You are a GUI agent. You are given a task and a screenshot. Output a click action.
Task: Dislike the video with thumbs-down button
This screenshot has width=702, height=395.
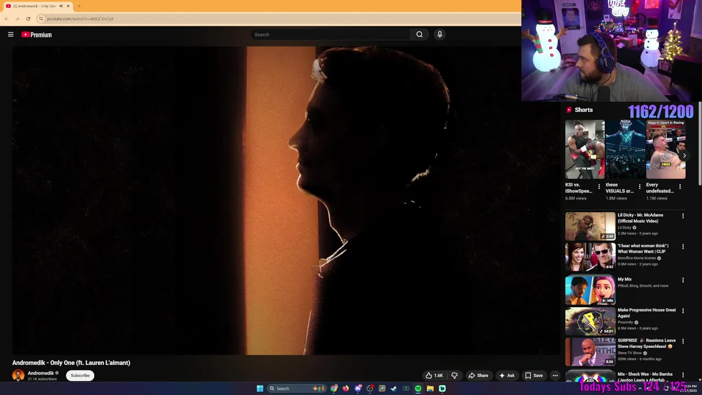click(x=454, y=376)
